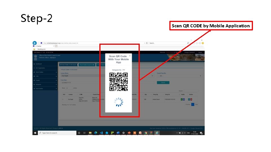The width and height of the screenshot is (271, 152).
Task: Select the E-Challan browser tab
Action: pyautogui.click(x=43, y=46)
